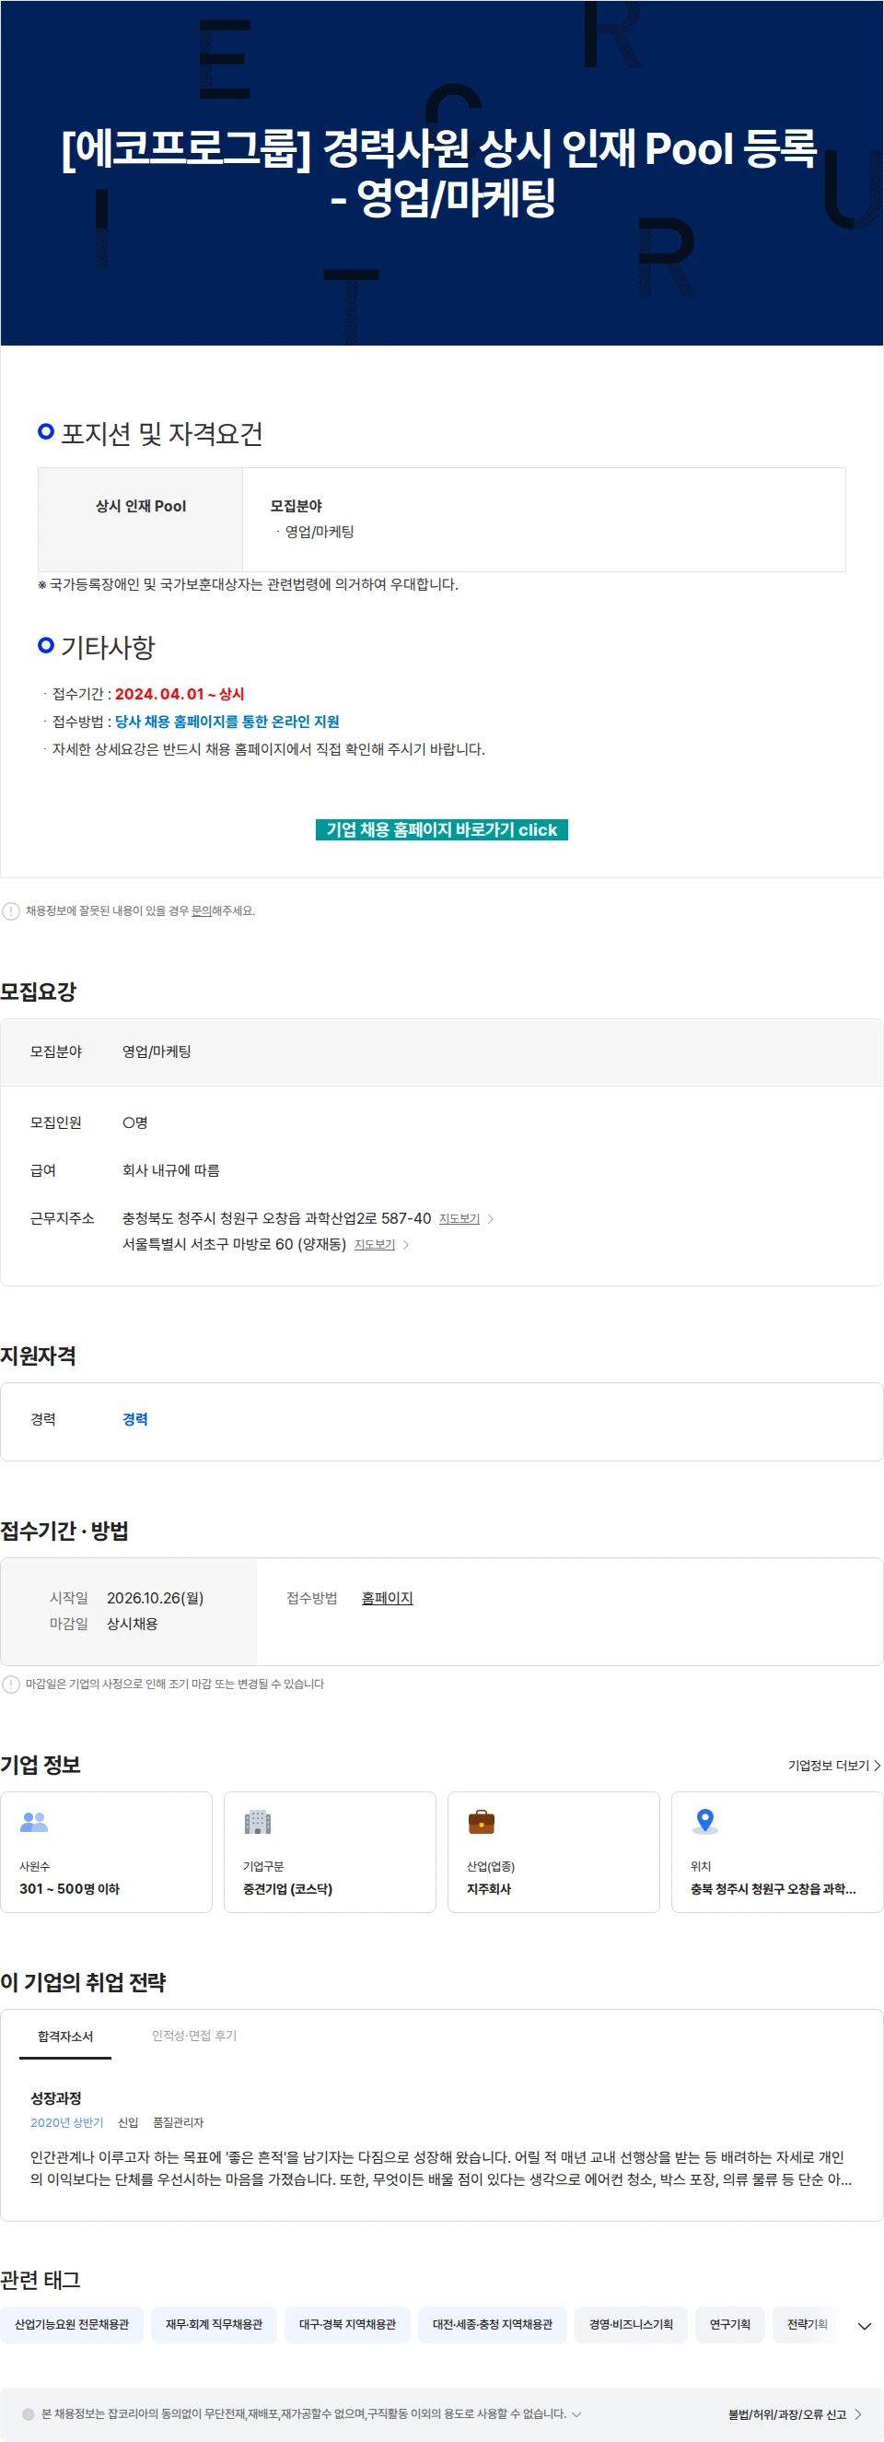Click the 2026.10.26(월) start date
Screen dimensions: 884x2442
pos(156,1597)
